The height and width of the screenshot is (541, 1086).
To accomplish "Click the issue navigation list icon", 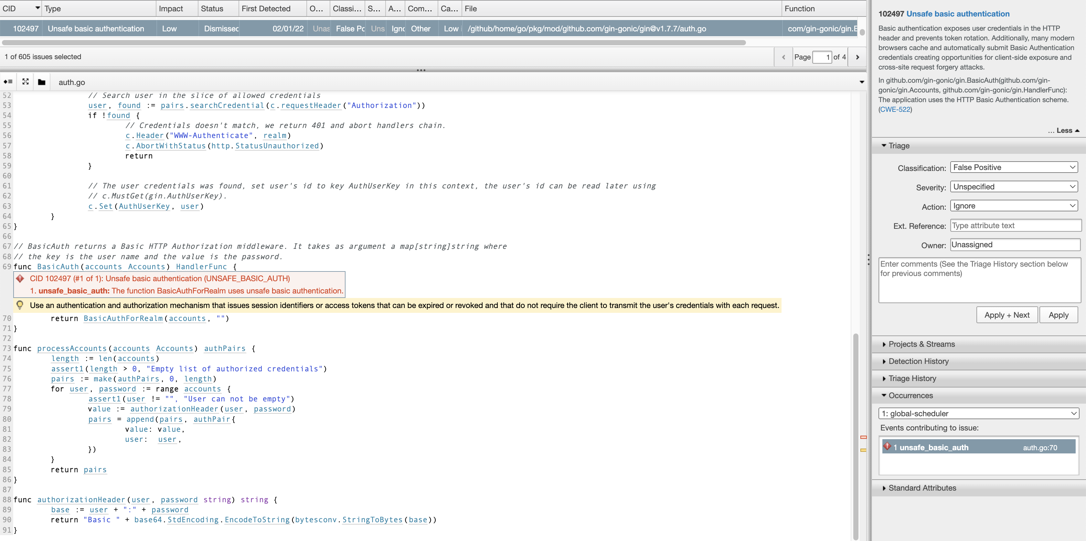I will (x=7, y=81).
